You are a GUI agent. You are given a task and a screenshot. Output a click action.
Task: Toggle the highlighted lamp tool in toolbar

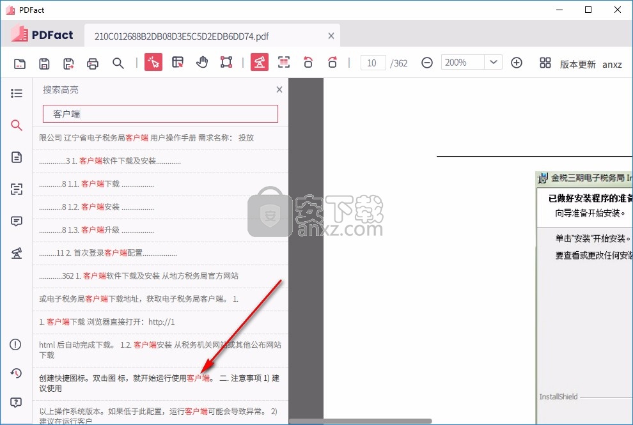tap(259, 63)
